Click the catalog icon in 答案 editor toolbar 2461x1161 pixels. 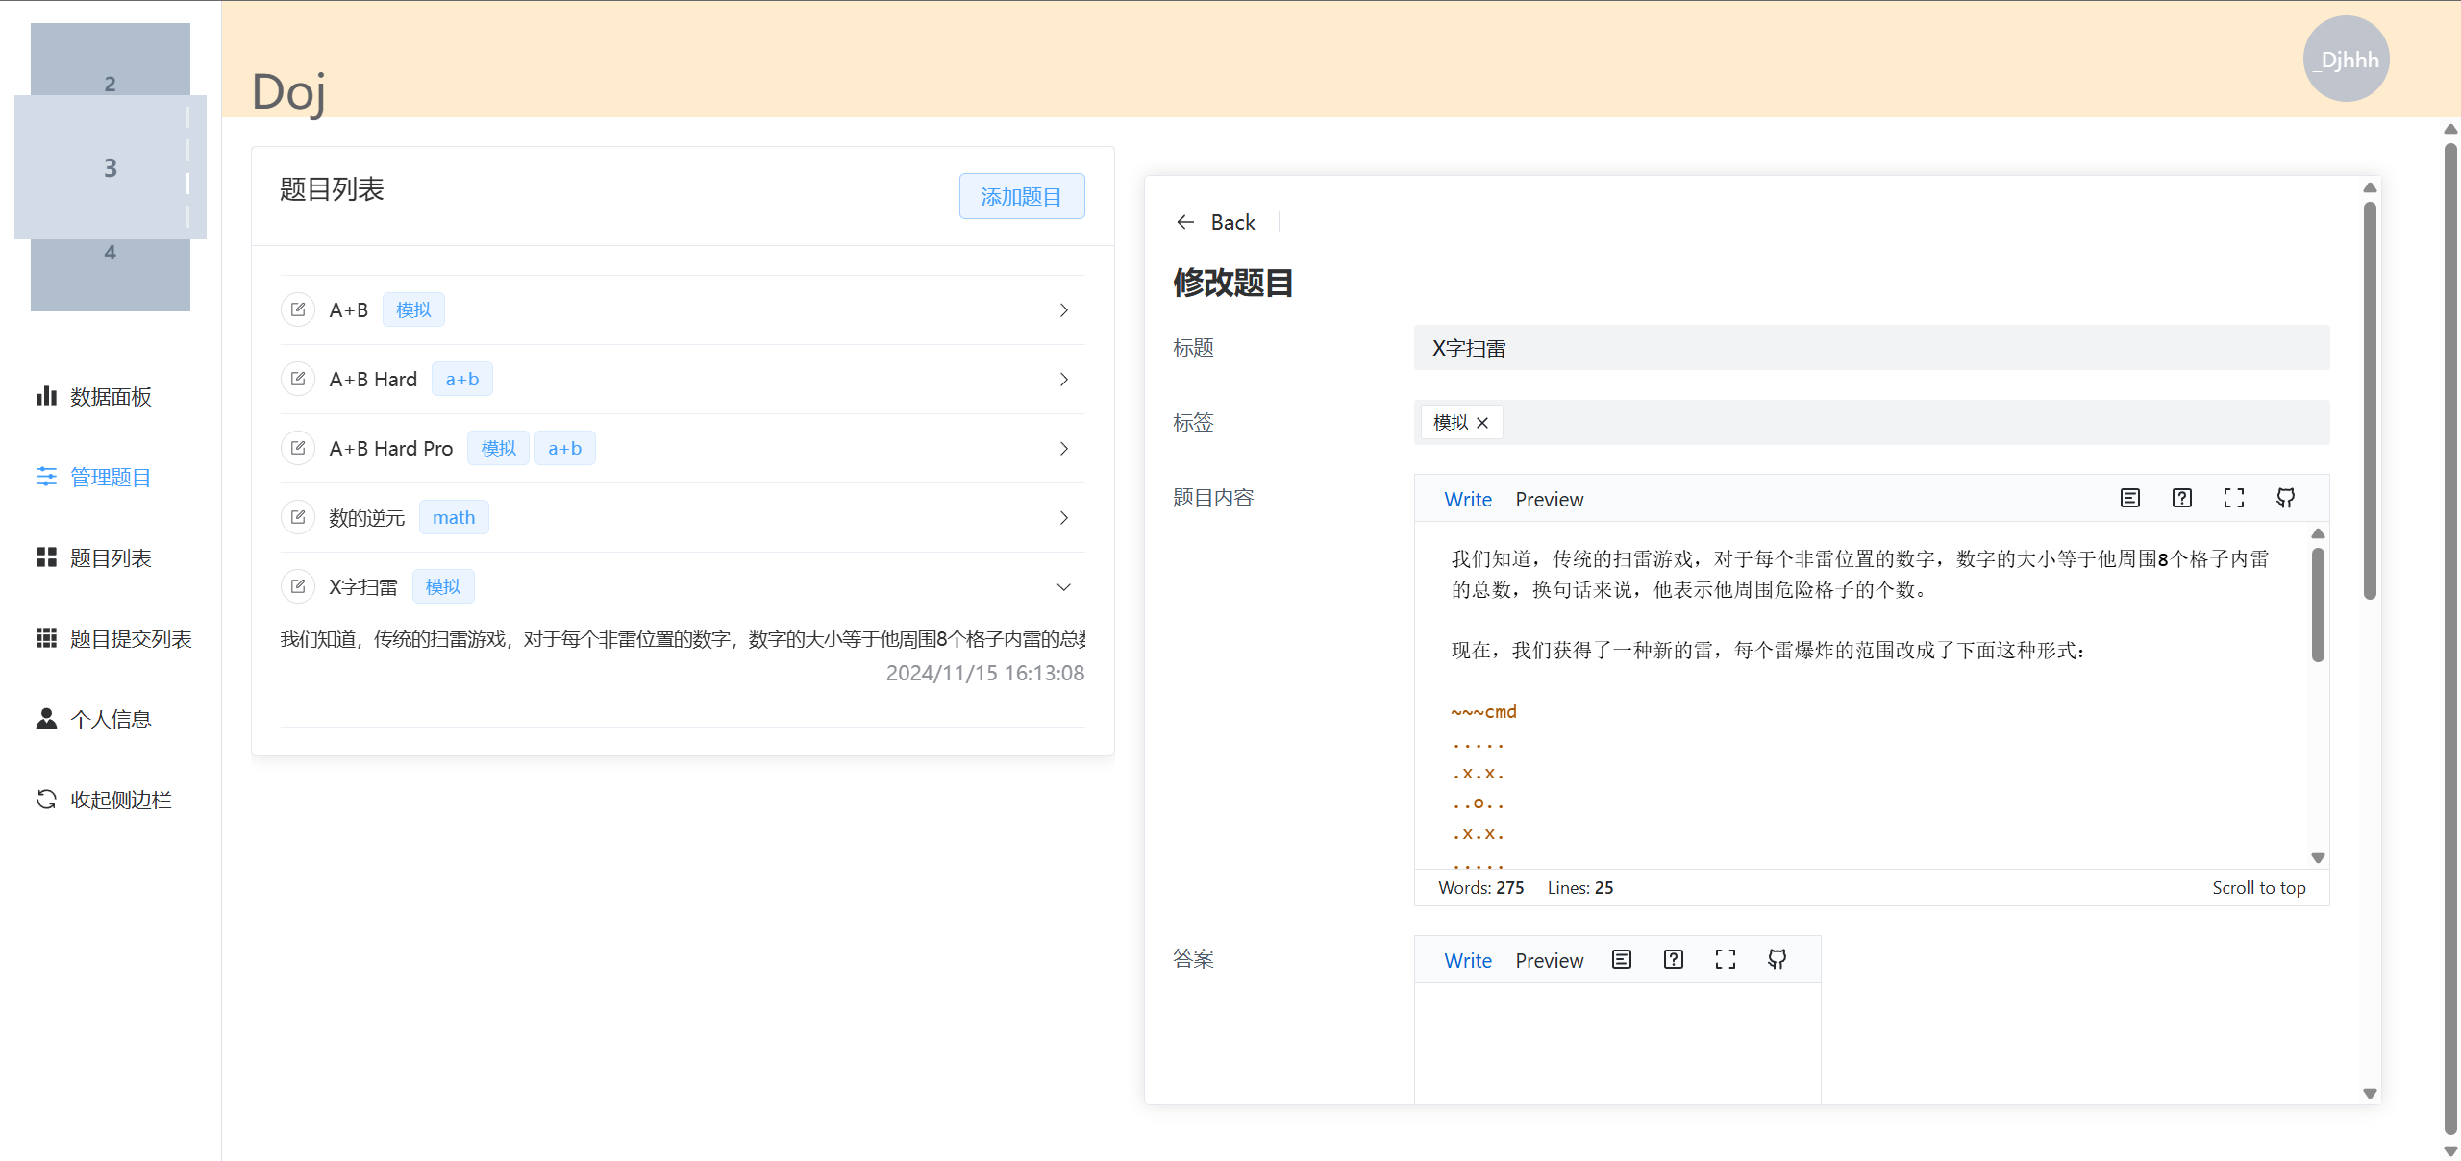(x=1622, y=959)
